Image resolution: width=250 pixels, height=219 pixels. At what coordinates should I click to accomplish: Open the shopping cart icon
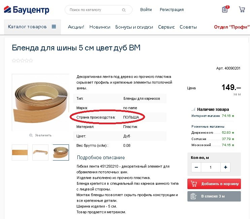[x=242, y=9]
